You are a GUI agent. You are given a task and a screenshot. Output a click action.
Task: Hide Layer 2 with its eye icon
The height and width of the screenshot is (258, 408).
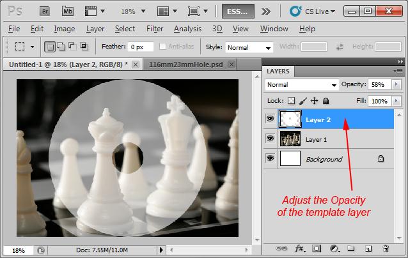tap(270, 119)
